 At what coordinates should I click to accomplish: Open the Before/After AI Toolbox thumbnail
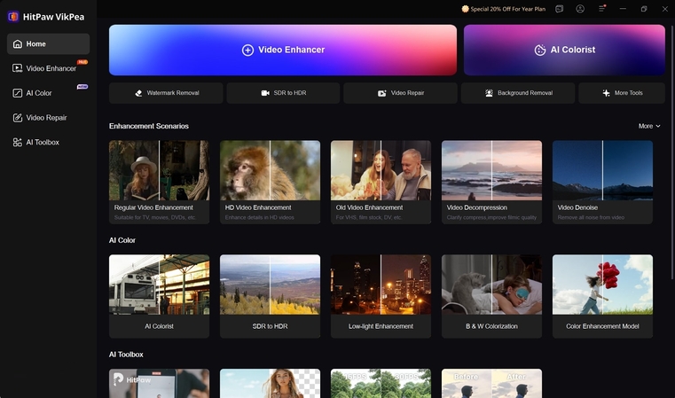pyautogui.click(x=491, y=383)
